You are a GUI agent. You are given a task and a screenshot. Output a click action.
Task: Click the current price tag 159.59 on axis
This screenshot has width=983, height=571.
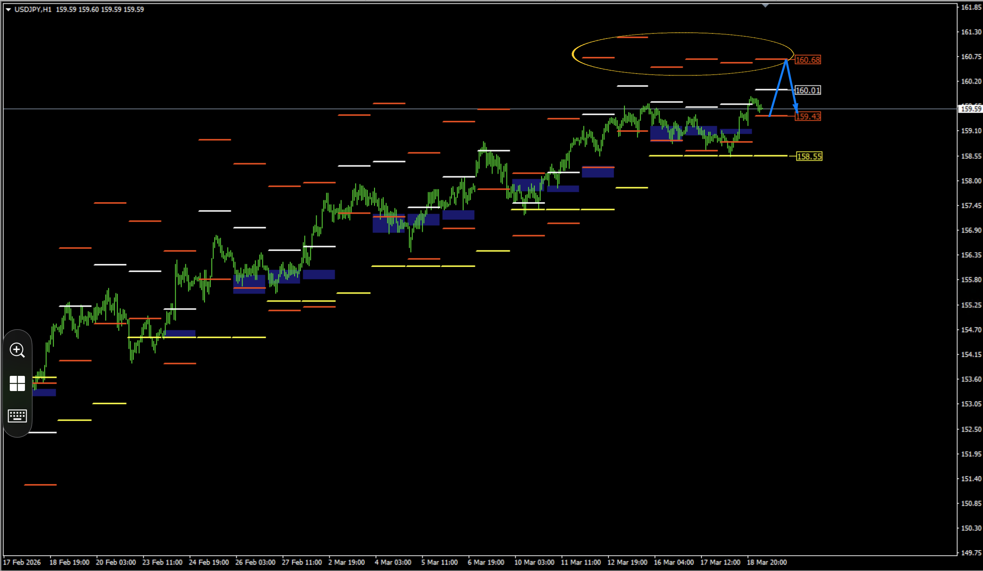970,109
